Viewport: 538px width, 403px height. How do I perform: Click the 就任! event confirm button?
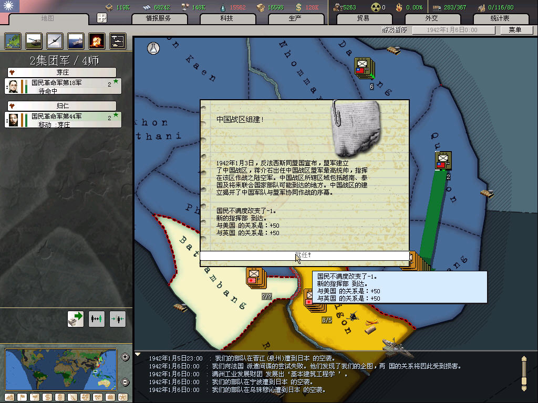pos(304,256)
